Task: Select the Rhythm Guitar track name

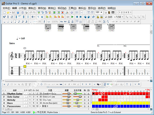Action: [x=15, y=94]
